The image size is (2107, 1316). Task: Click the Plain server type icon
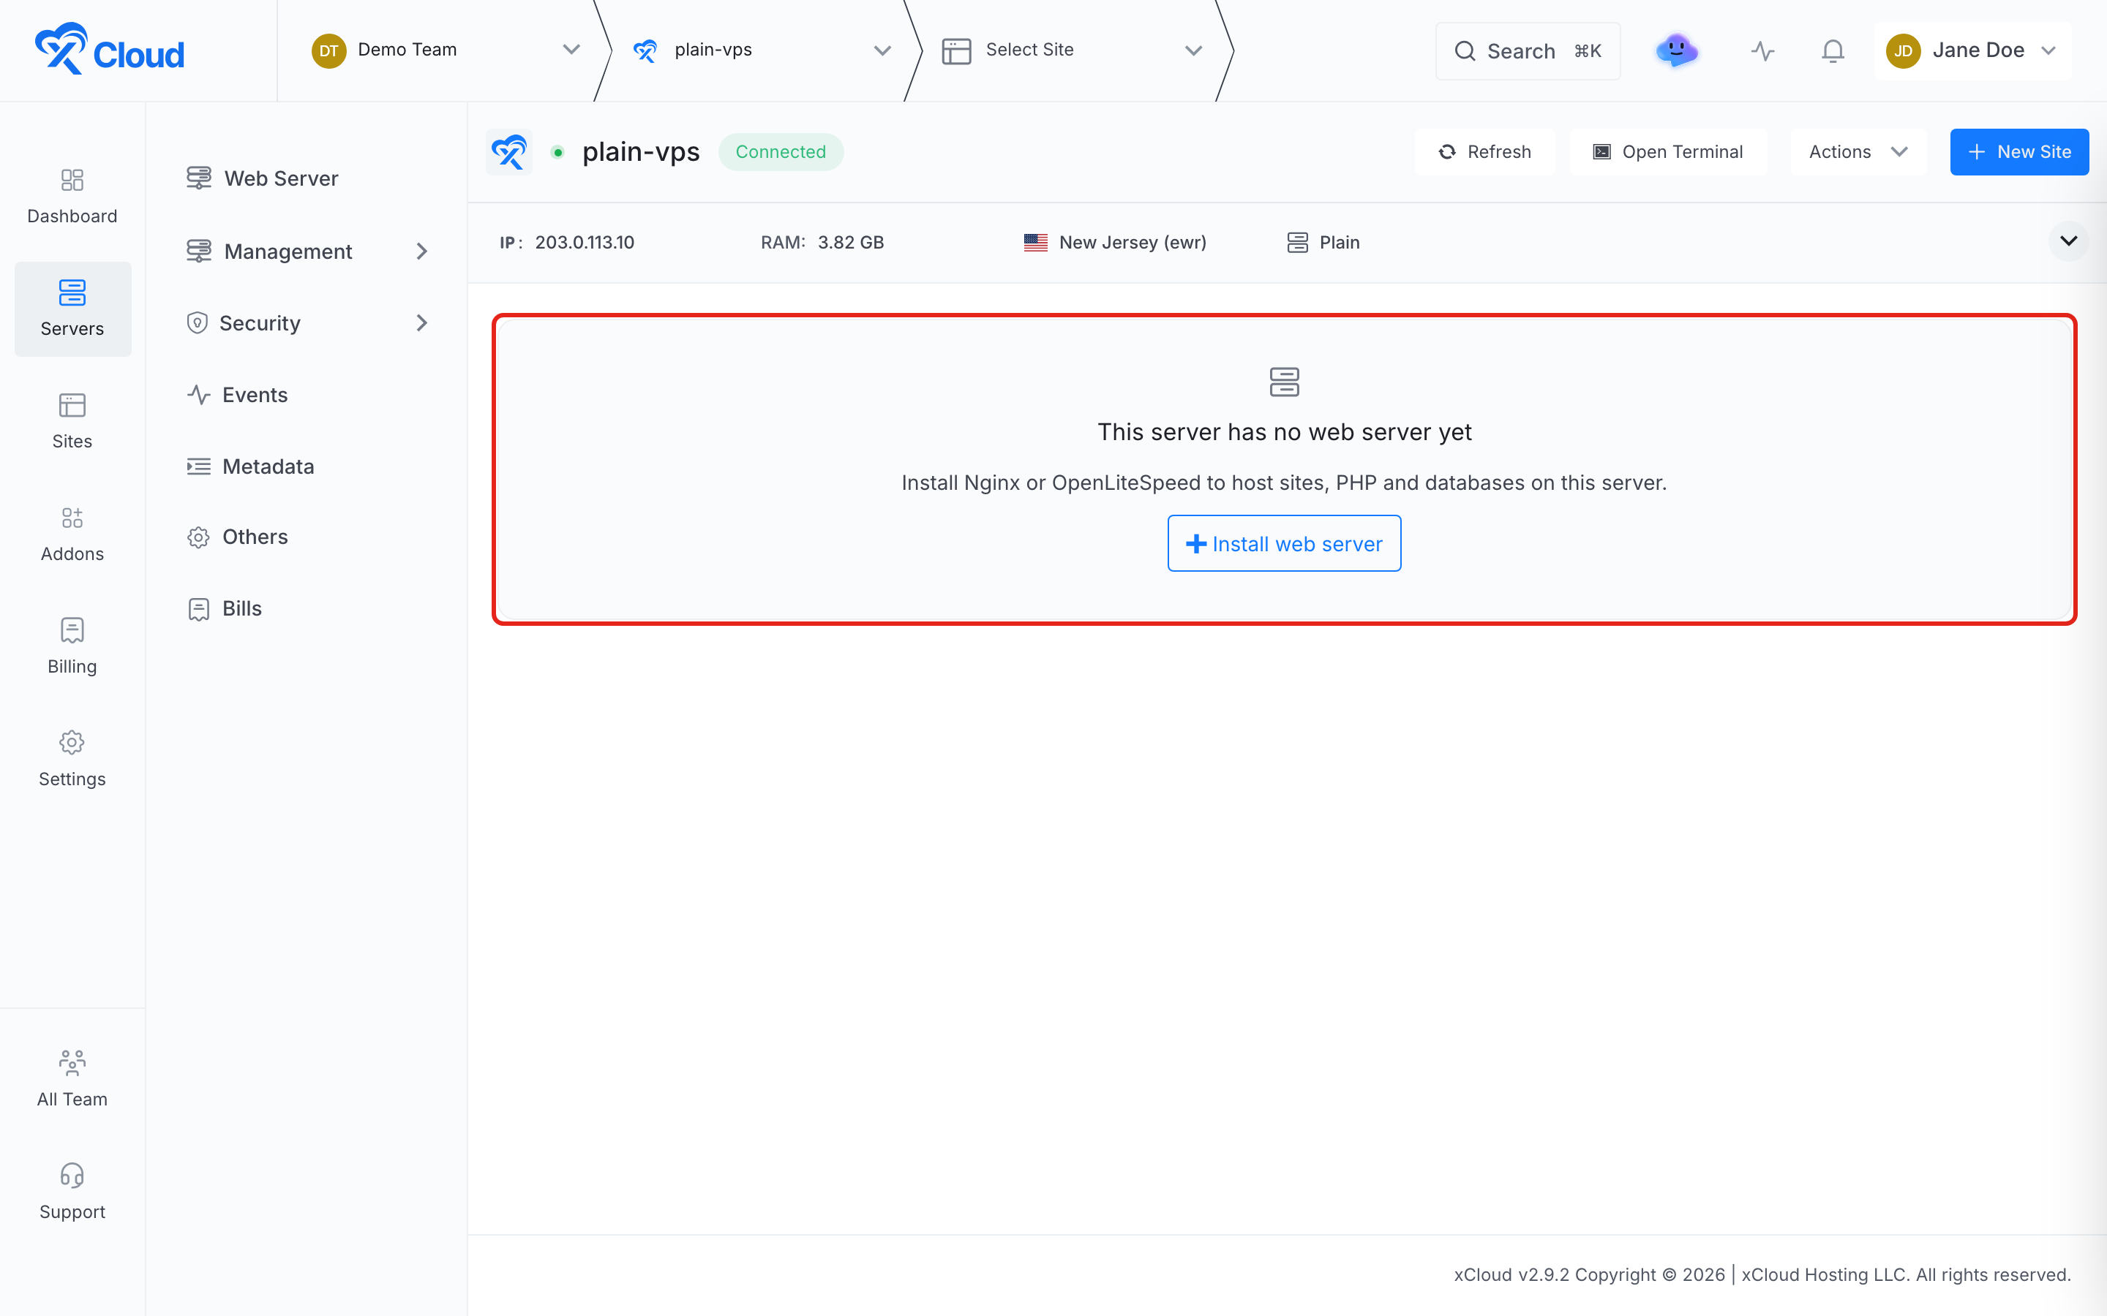[1297, 243]
